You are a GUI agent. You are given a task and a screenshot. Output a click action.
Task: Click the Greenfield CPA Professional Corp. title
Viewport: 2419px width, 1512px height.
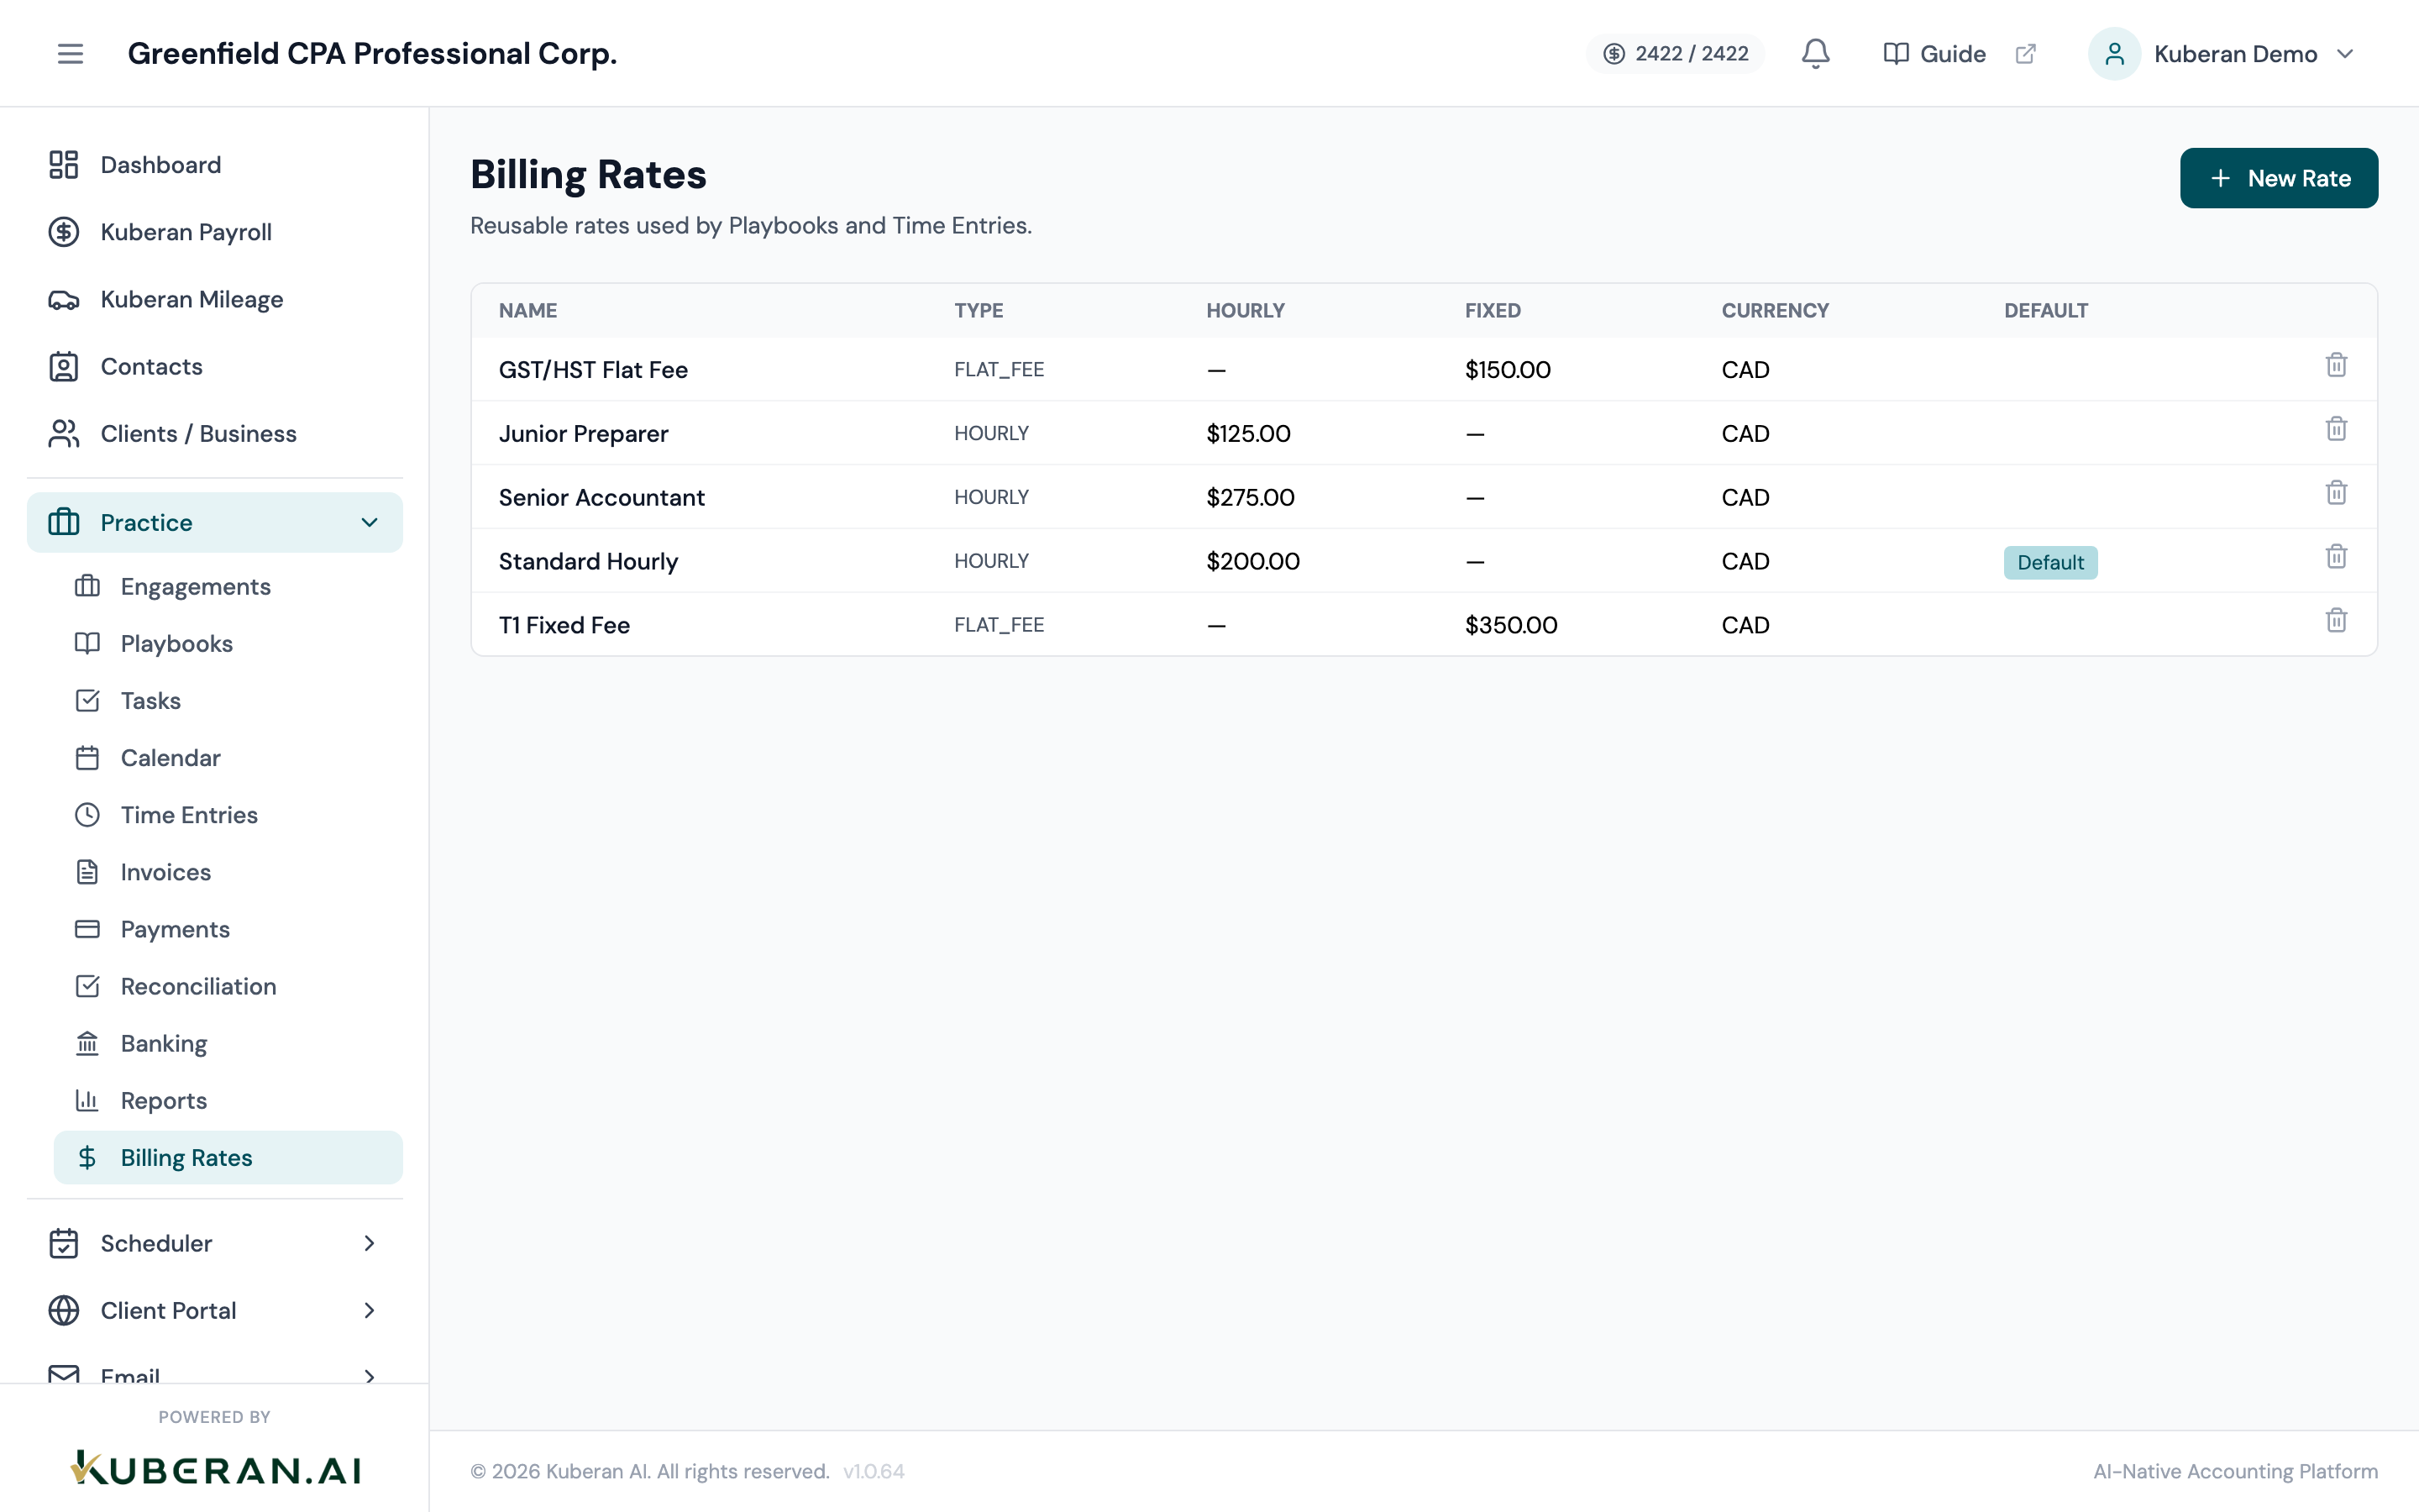[372, 53]
